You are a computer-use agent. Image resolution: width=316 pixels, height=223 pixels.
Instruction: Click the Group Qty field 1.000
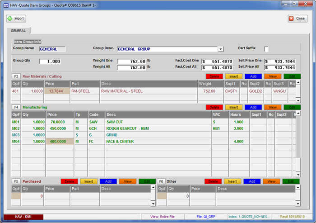50,62
